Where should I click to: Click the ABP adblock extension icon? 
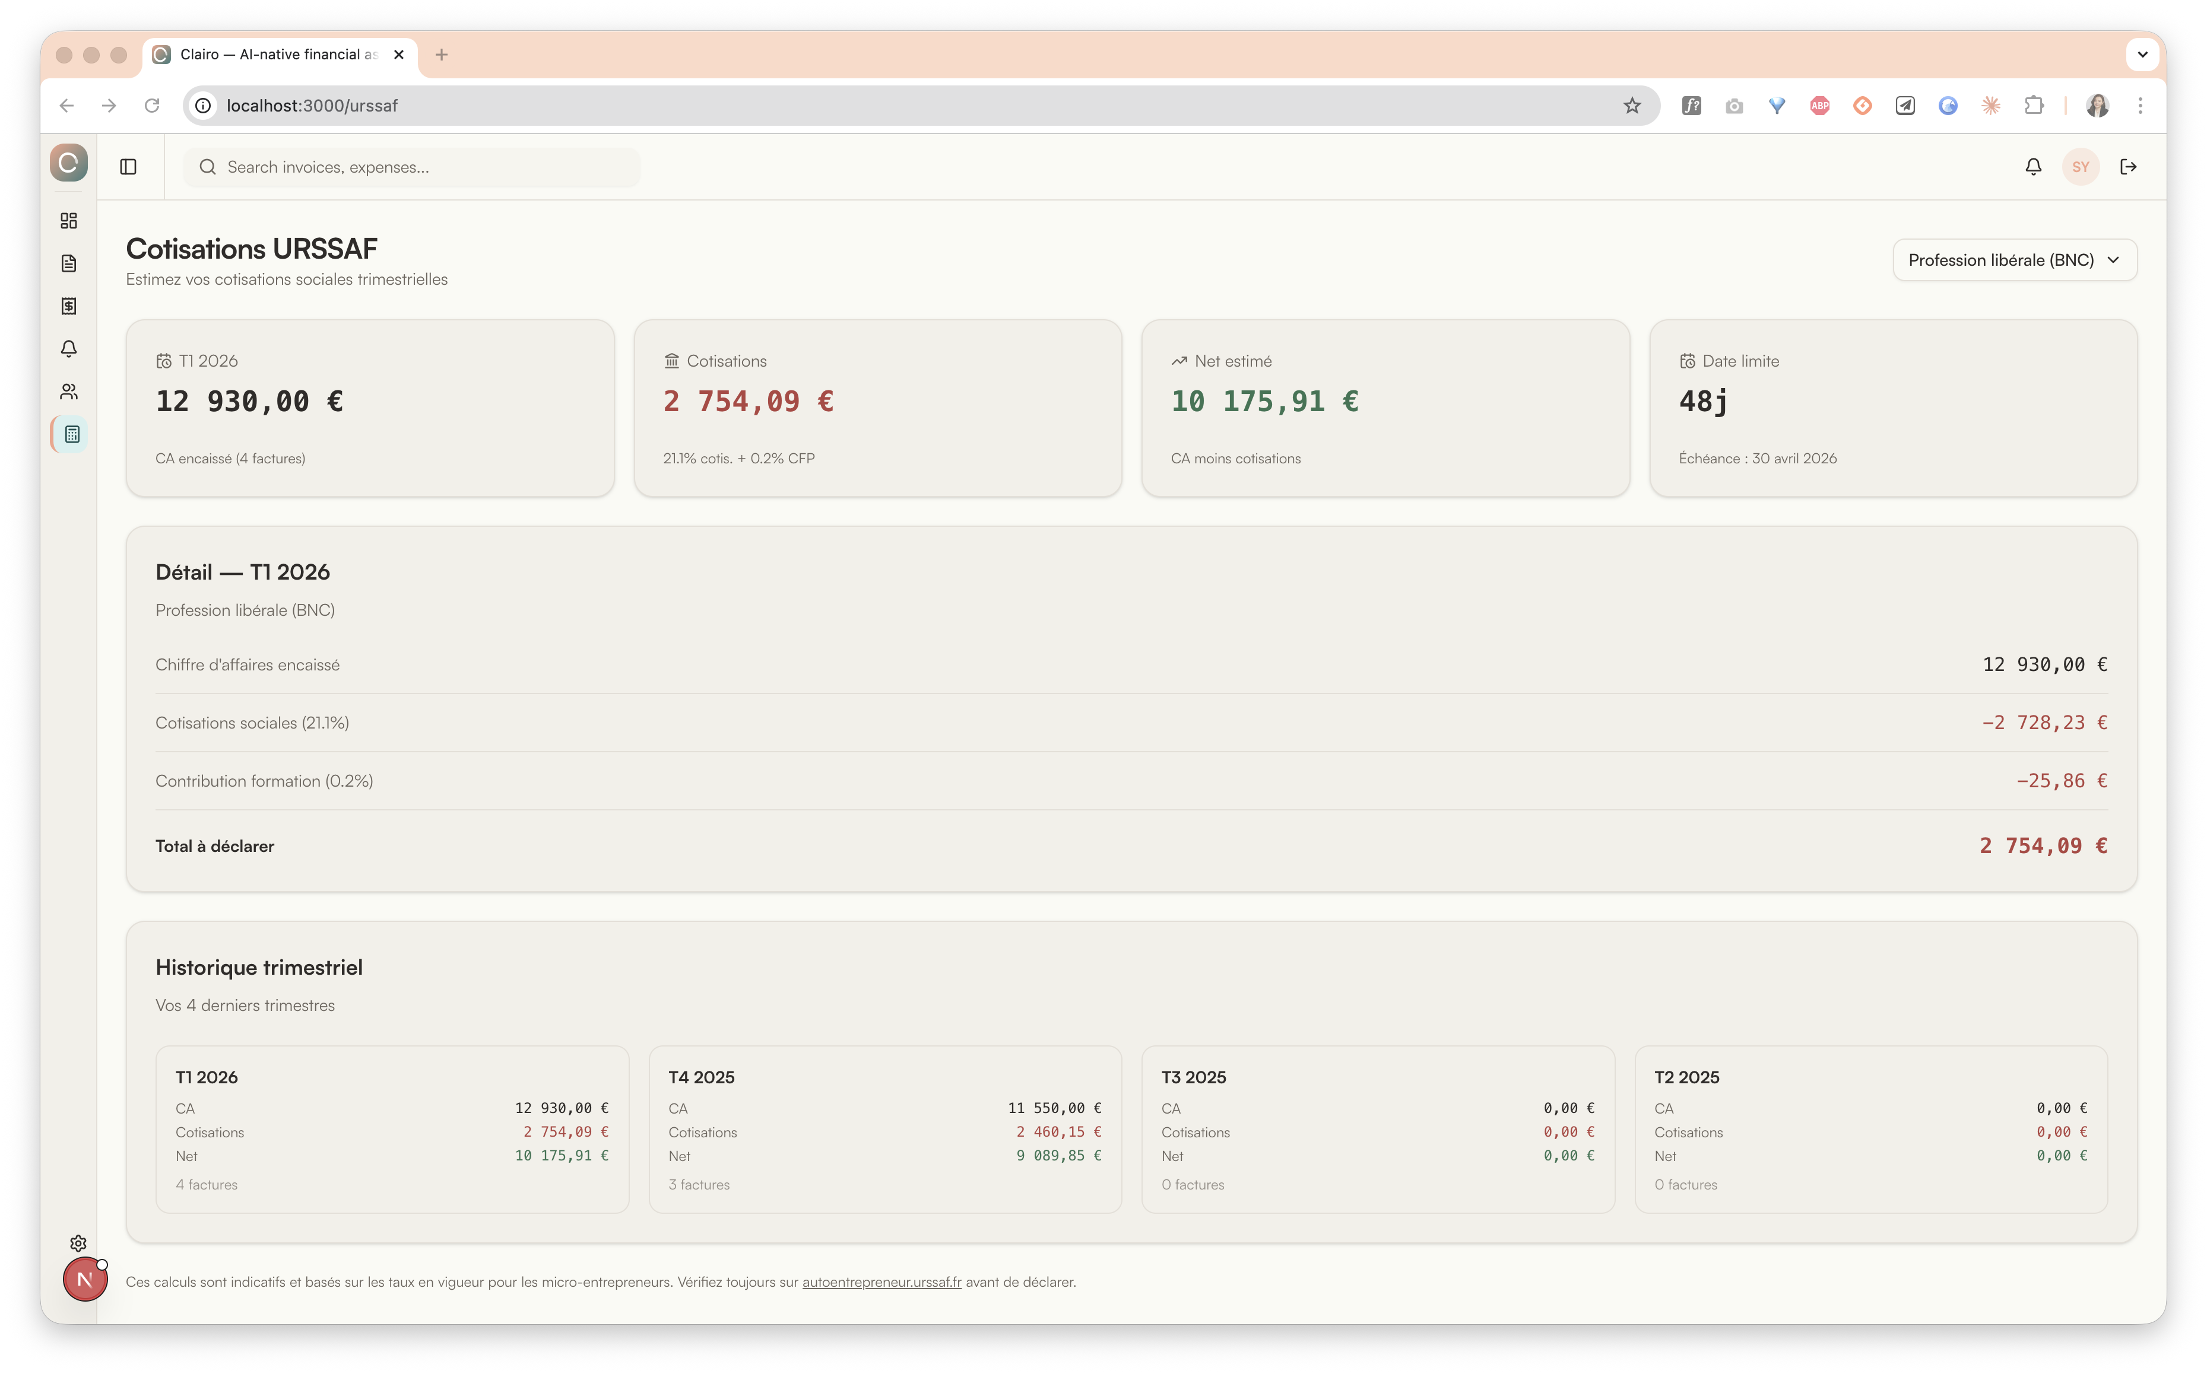tap(1820, 106)
